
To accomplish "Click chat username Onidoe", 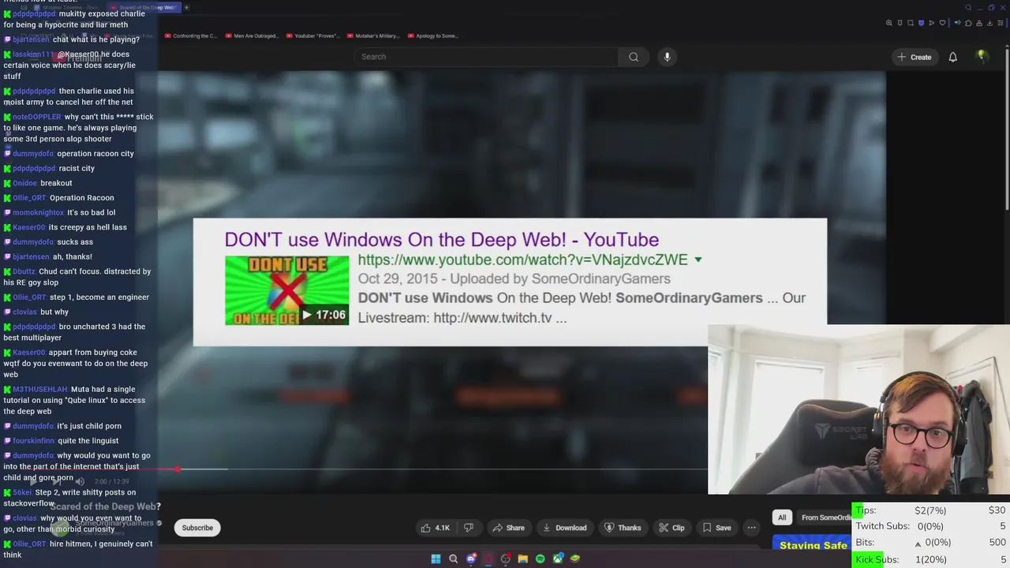I will point(25,183).
